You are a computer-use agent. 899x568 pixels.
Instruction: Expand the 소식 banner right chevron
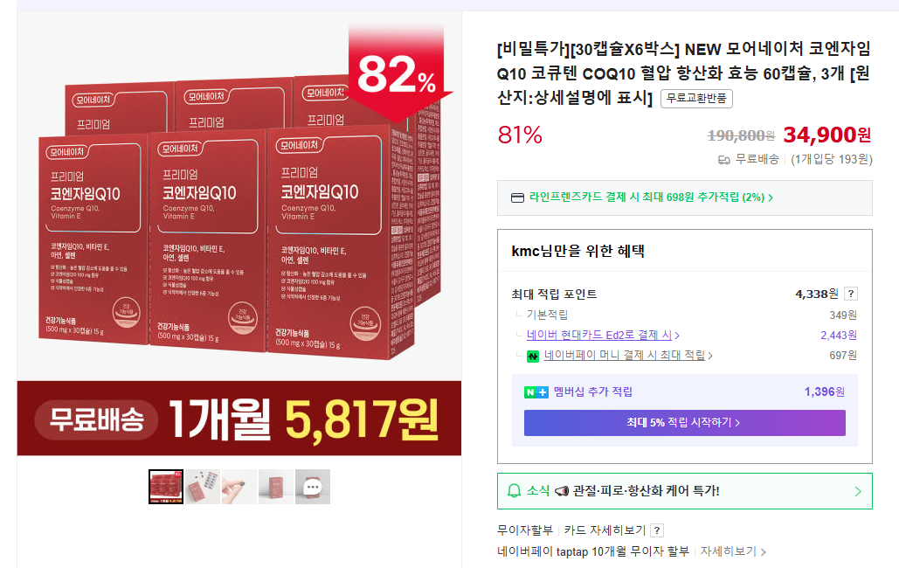858,491
